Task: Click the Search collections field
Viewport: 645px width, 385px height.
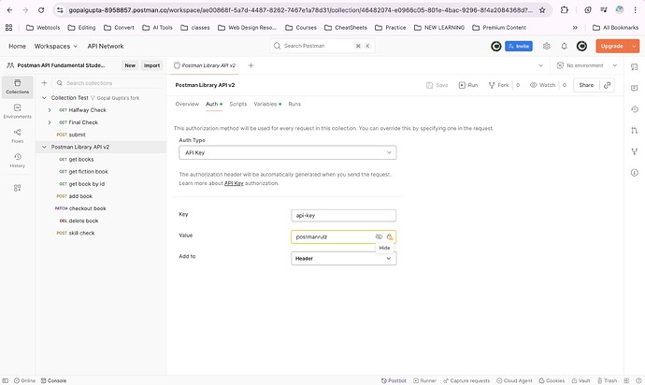Action: (107, 83)
